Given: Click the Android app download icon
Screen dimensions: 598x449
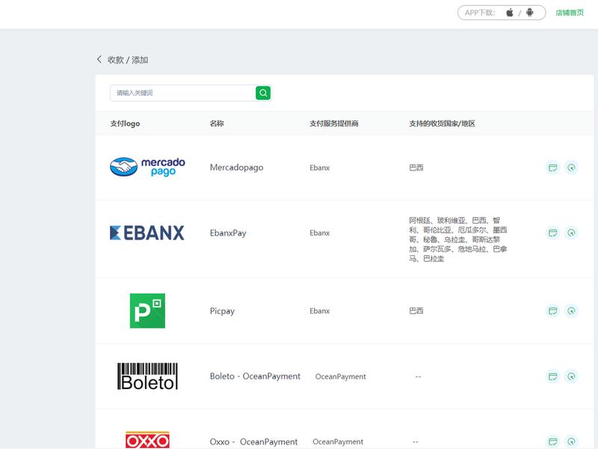Looking at the screenshot, I should pyautogui.click(x=530, y=13).
